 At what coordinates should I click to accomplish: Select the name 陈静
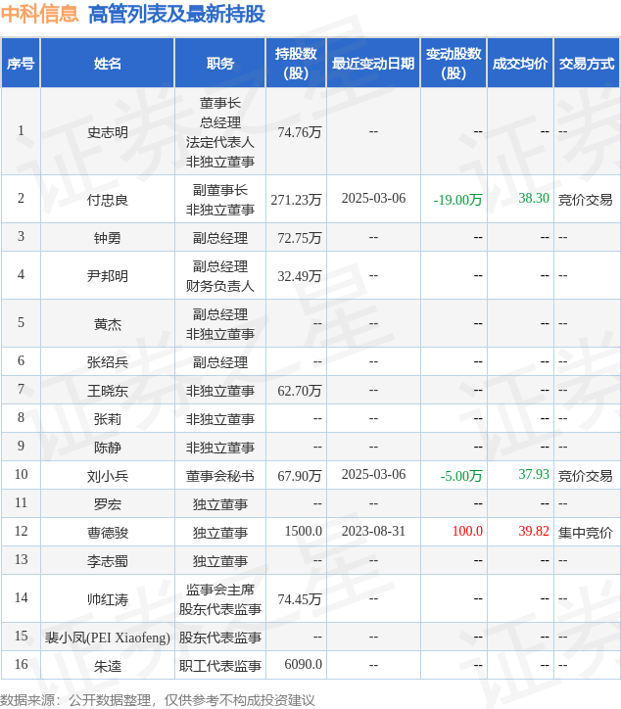click(108, 448)
